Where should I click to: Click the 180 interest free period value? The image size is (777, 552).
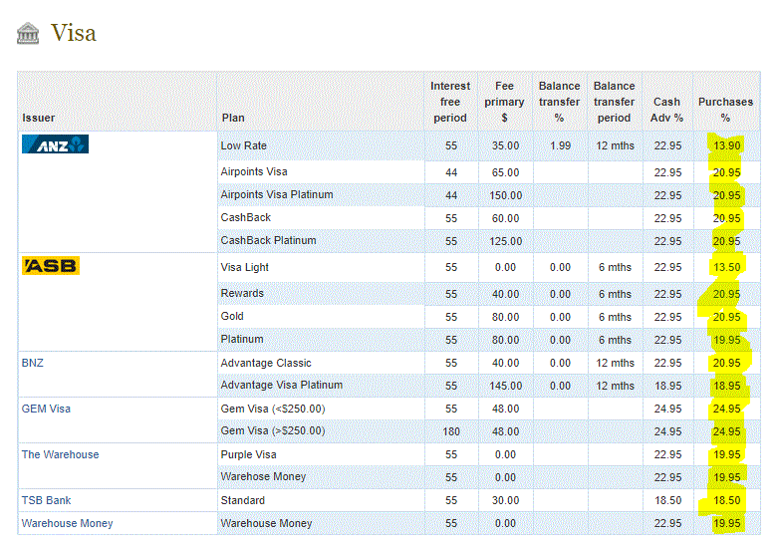point(451,431)
